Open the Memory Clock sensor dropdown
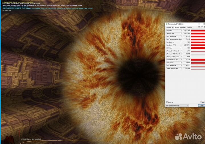Screen dimensions: 205x144 [x=181, y=34]
